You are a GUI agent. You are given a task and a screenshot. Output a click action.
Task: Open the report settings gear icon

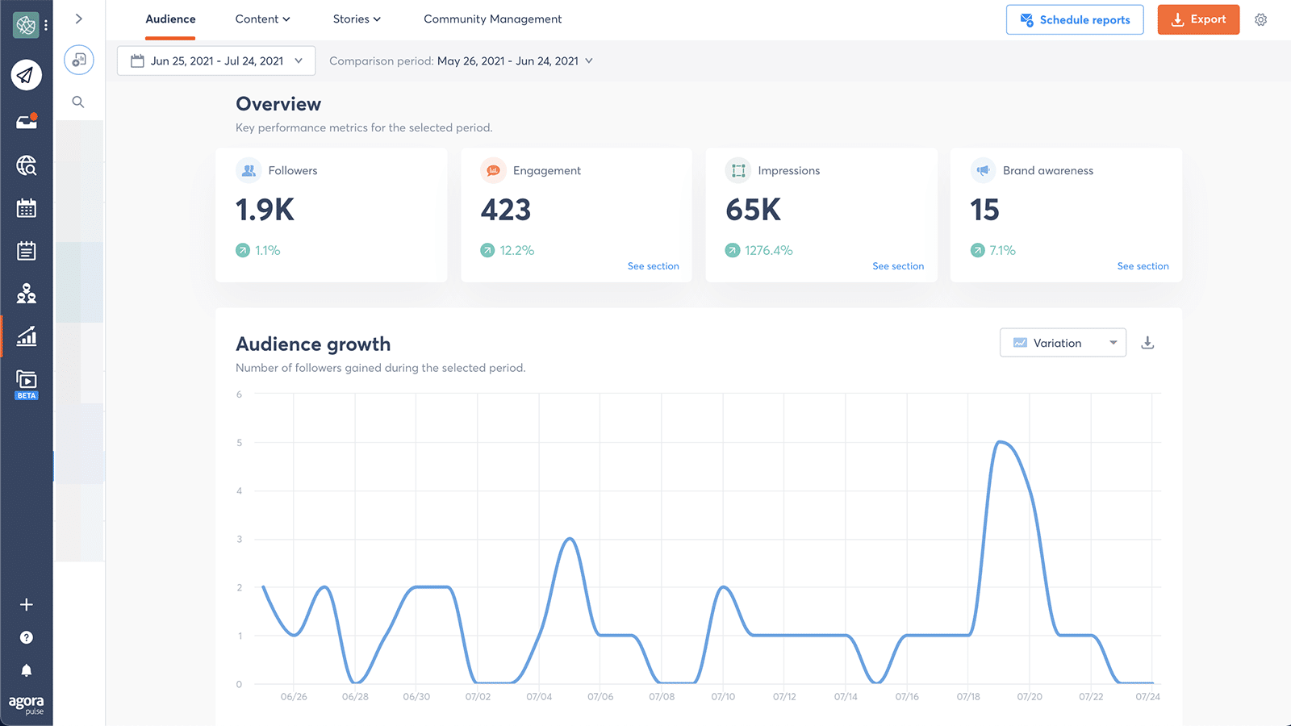click(1260, 19)
